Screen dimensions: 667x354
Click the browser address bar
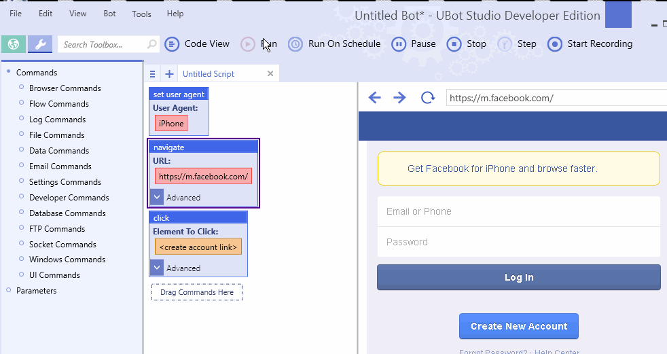(556, 98)
